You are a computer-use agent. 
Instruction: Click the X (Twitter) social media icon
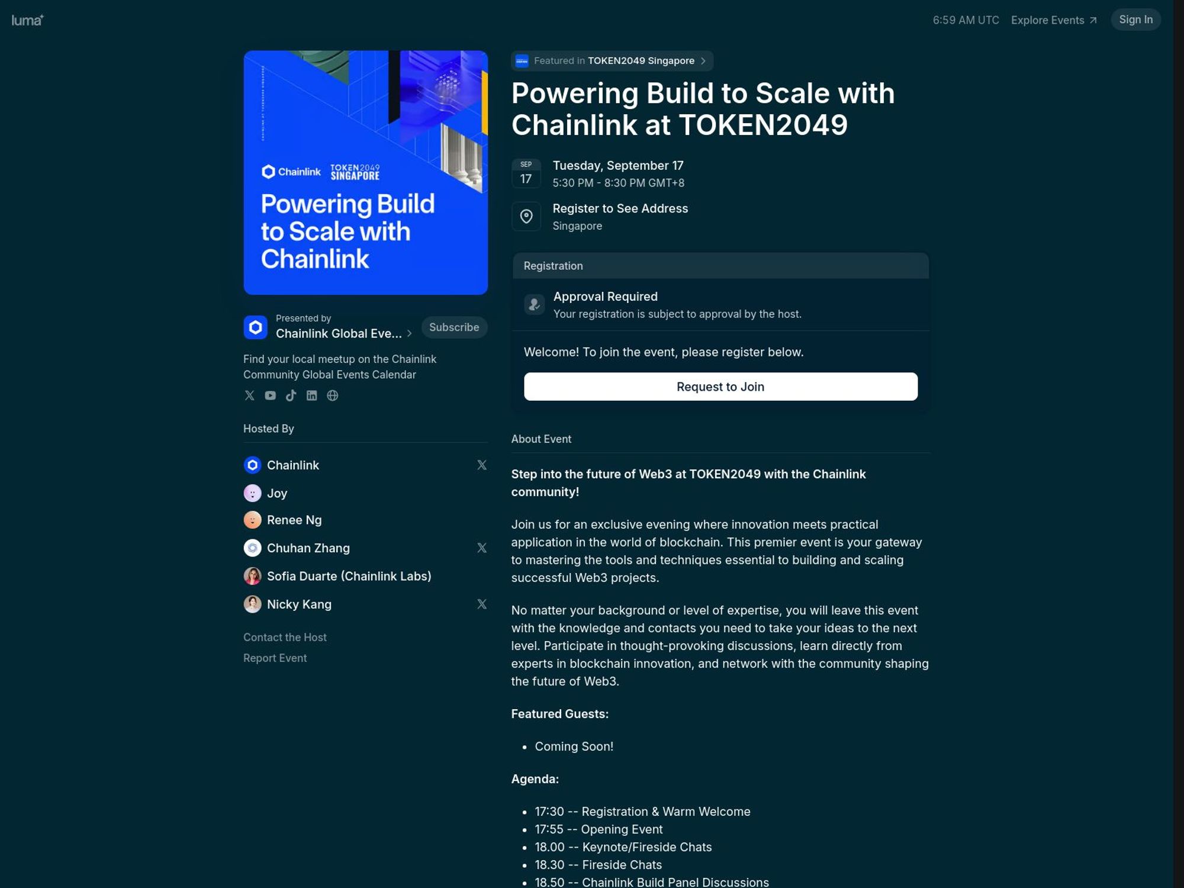pos(249,394)
